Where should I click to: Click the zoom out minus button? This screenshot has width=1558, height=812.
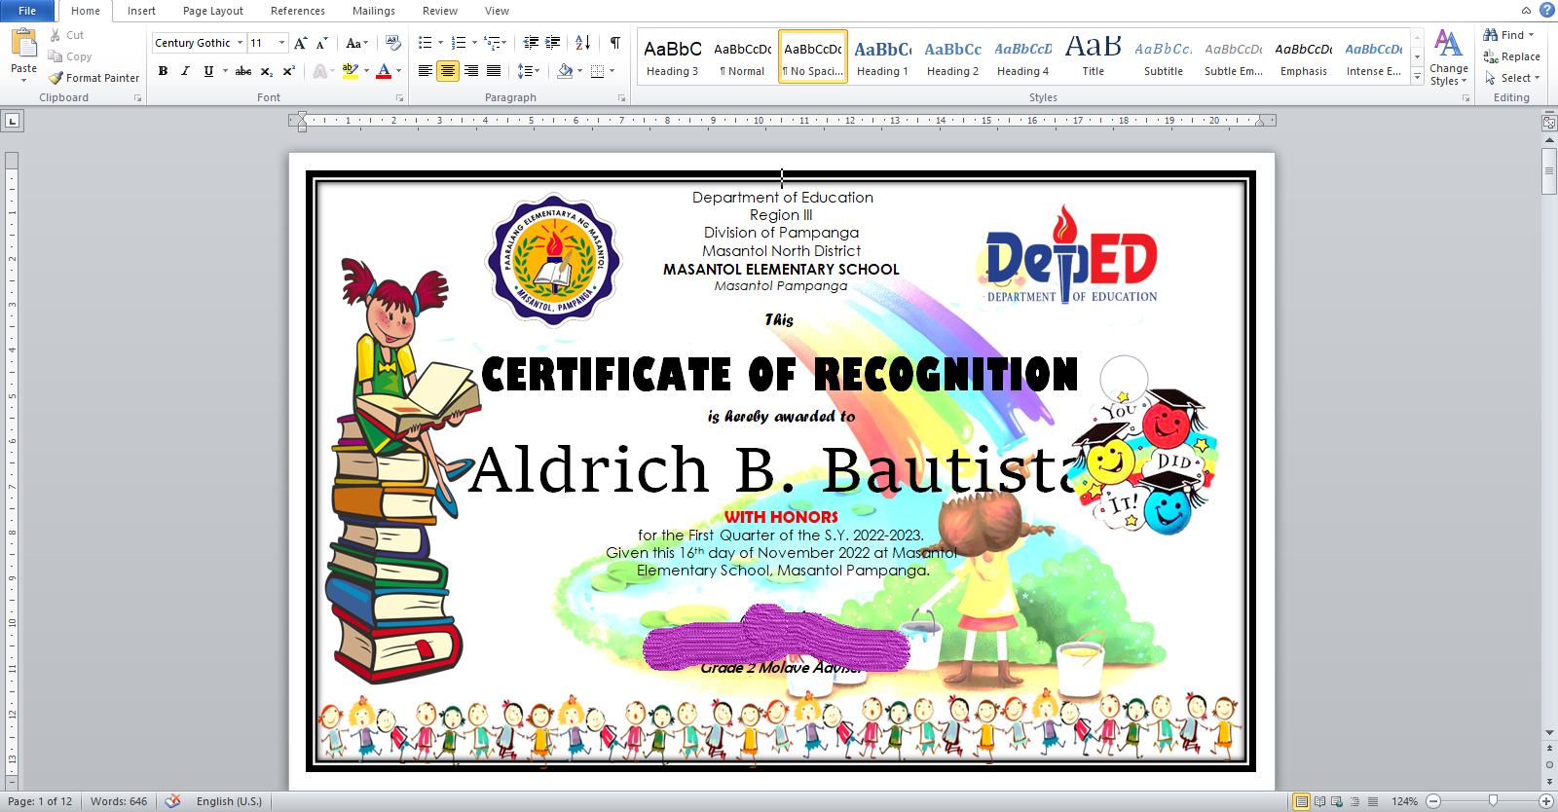click(1433, 801)
